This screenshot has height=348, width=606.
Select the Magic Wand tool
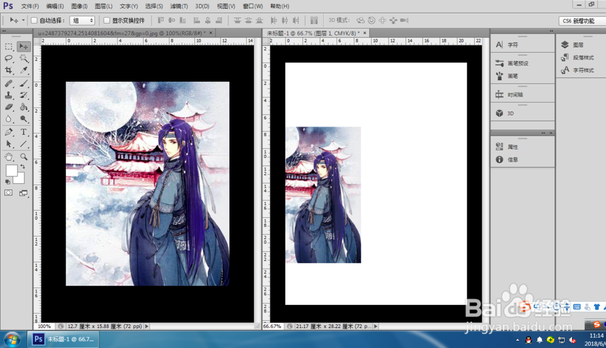click(24, 58)
